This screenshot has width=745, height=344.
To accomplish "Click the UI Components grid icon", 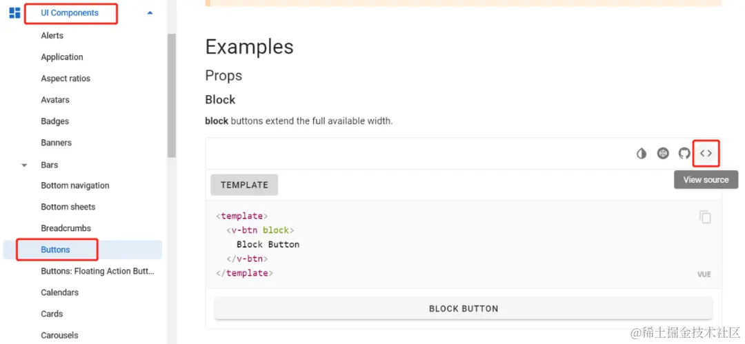I will point(14,13).
